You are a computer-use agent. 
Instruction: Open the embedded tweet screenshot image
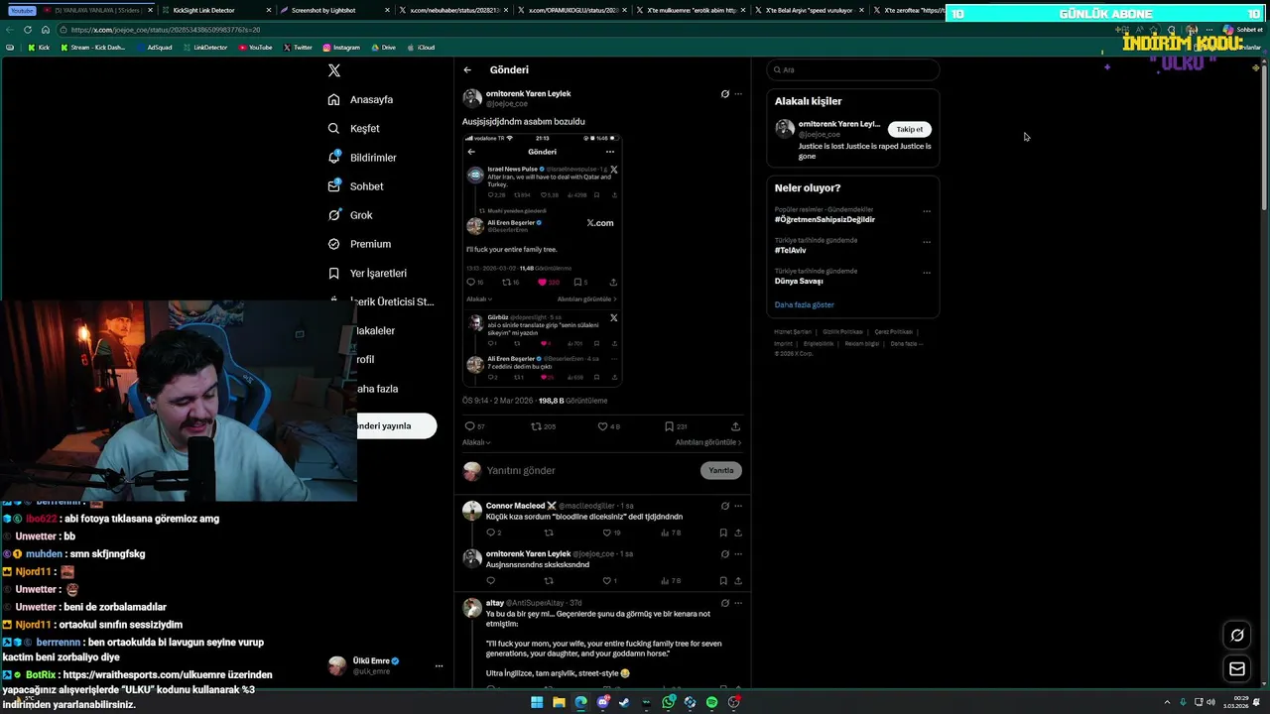[542, 259]
